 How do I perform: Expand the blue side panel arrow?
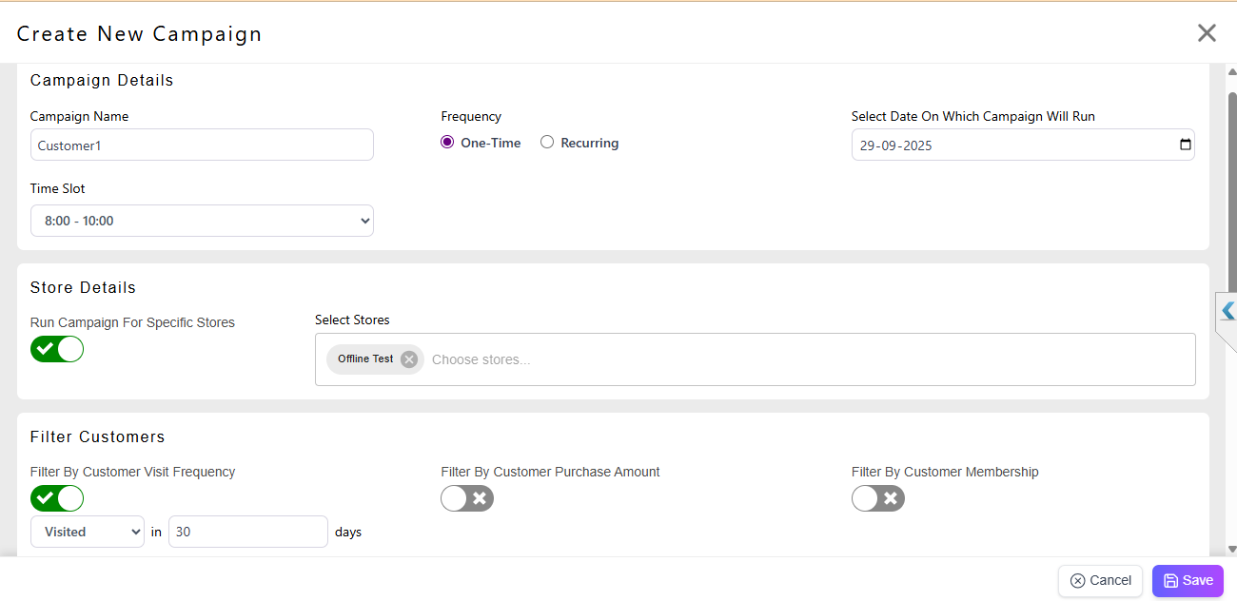[x=1227, y=311]
